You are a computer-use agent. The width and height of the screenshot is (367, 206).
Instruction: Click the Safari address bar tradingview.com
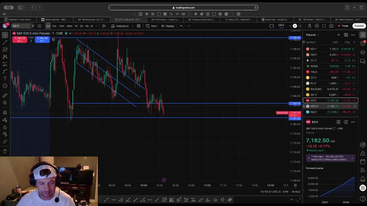183,8
